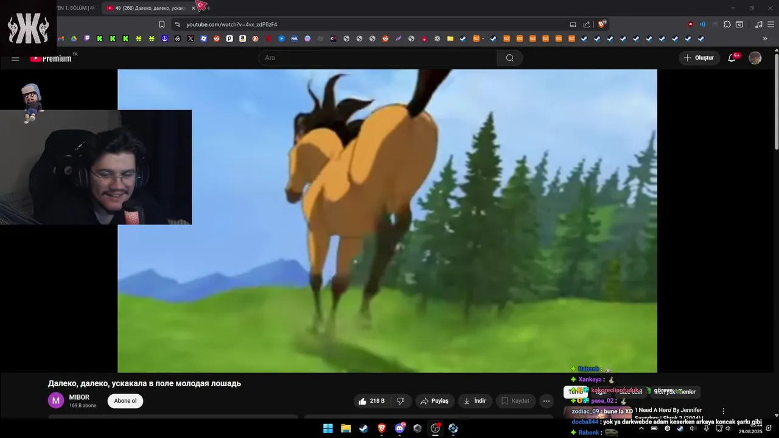Subscribe using the Abone ol button
Viewport: 779px width, 438px height.
125,401
